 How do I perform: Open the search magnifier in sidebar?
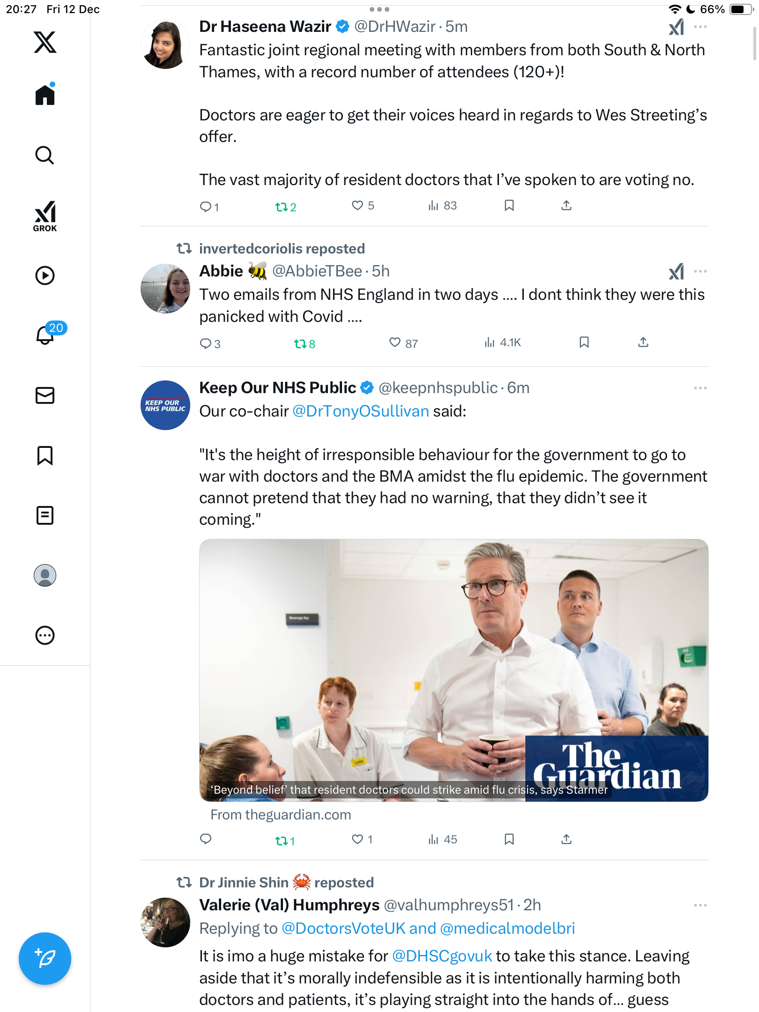pos(45,156)
